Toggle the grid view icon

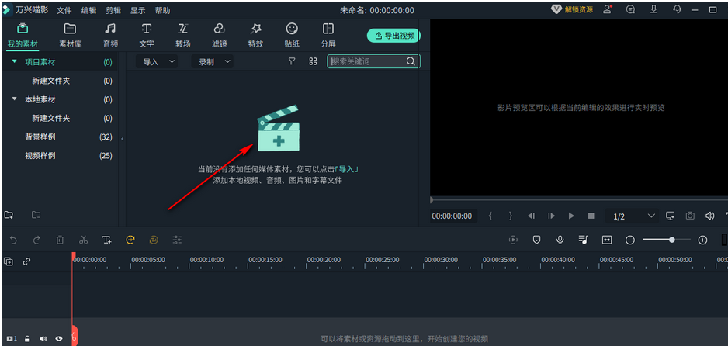pyautogui.click(x=313, y=61)
